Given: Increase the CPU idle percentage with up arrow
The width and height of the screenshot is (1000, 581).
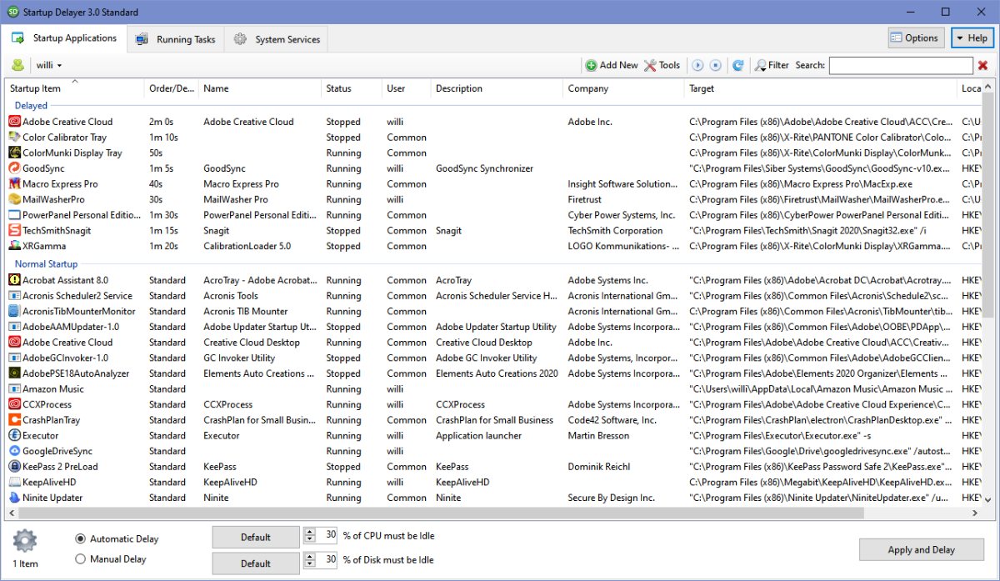Looking at the screenshot, I should pos(308,532).
